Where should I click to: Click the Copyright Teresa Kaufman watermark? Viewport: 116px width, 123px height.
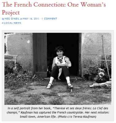point(95,103)
